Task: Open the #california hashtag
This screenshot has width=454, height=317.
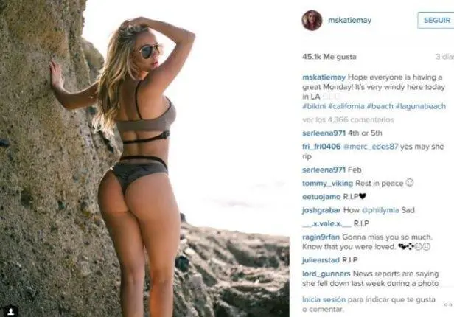Action: point(346,106)
